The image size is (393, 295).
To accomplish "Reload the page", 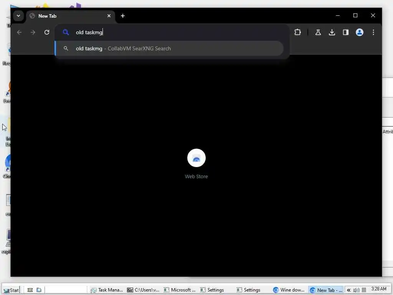I will (x=47, y=32).
